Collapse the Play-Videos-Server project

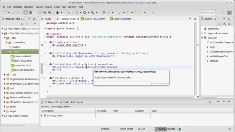coord(3,33)
